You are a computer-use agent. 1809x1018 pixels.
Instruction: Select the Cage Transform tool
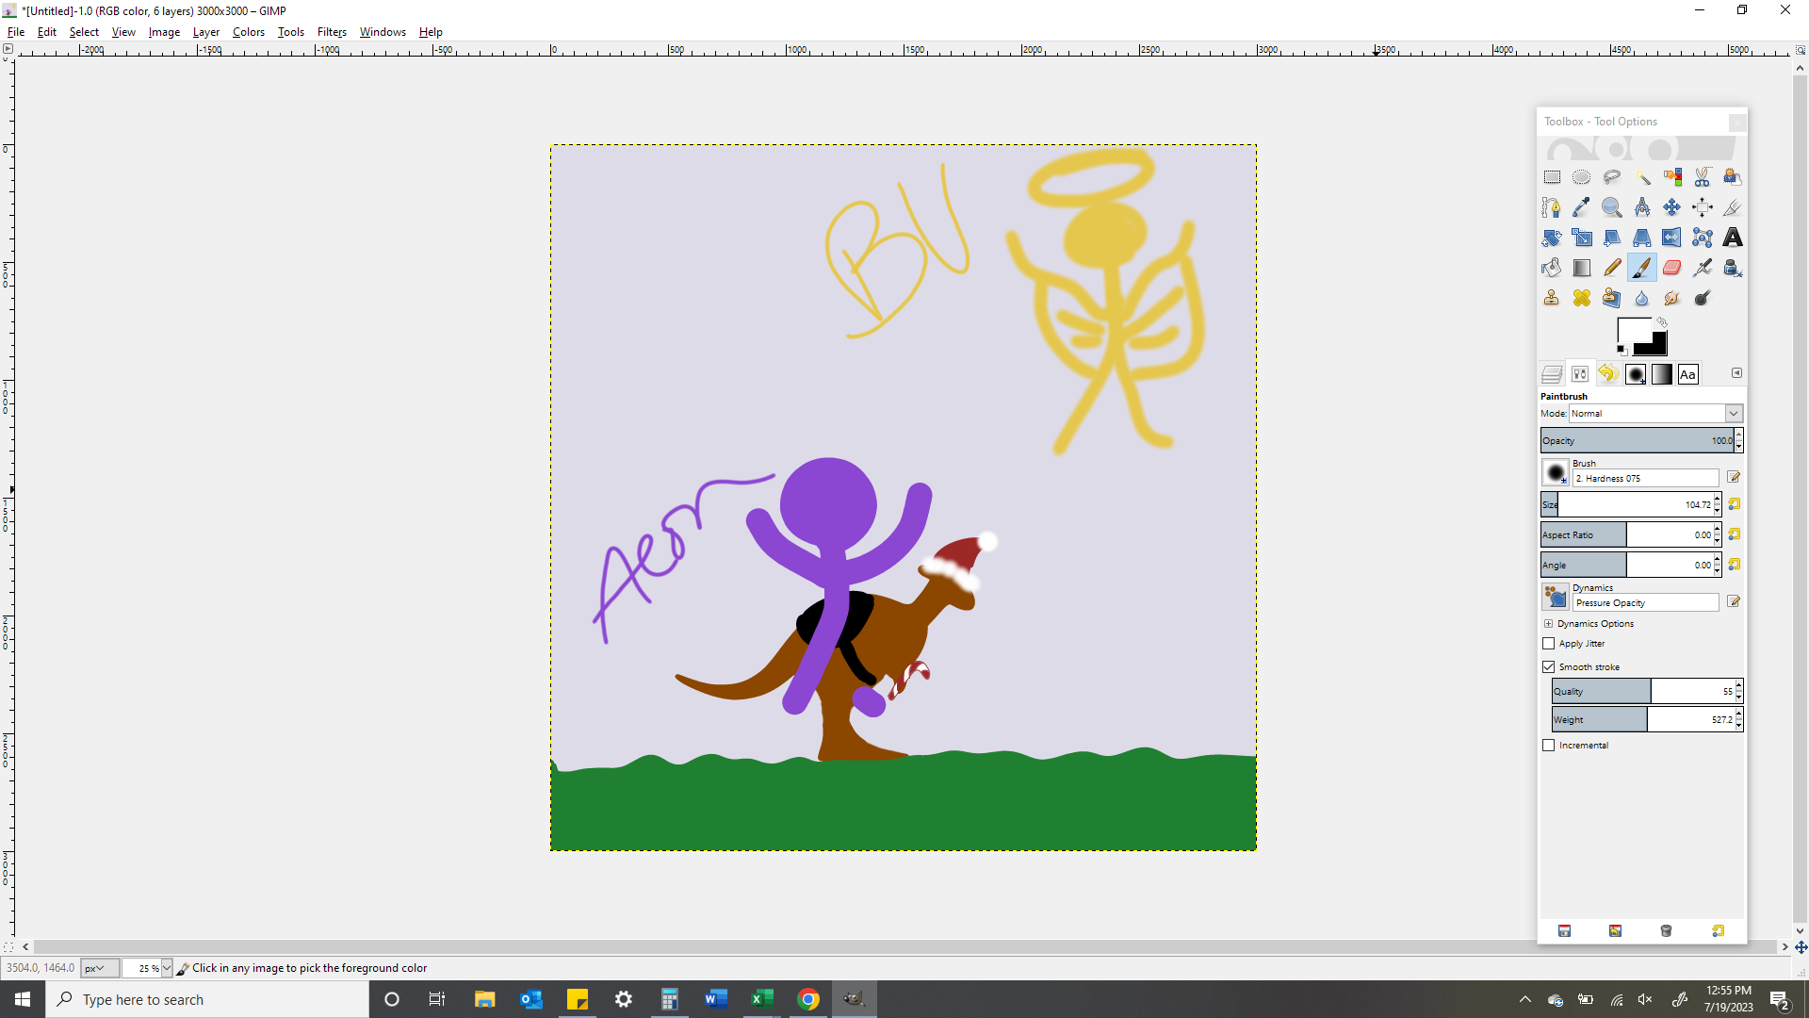pyautogui.click(x=1703, y=238)
